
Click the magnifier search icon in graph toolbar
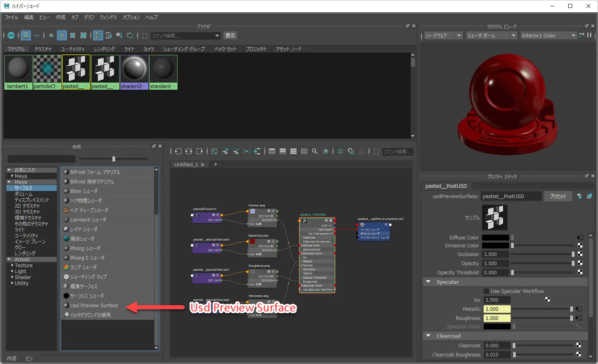pos(315,151)
